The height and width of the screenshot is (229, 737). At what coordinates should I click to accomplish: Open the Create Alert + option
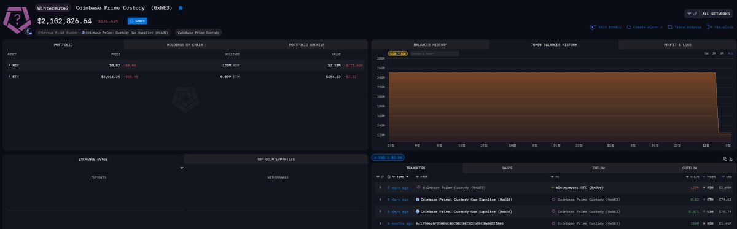pos(648,27)
